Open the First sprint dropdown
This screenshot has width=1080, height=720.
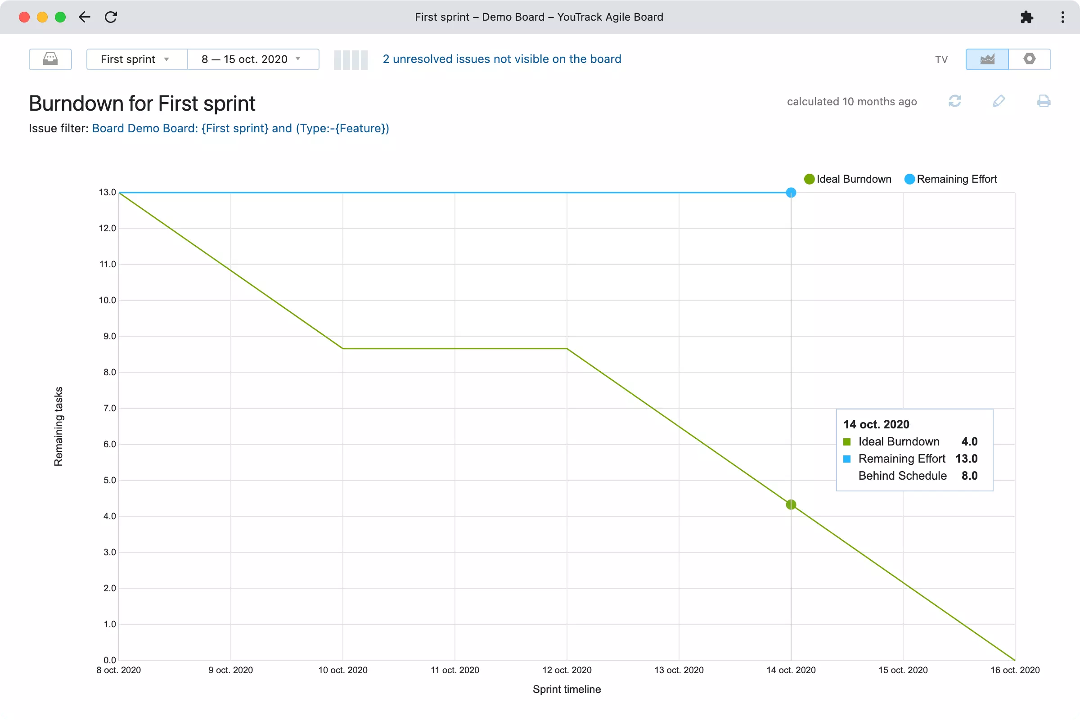click(137, 59)
